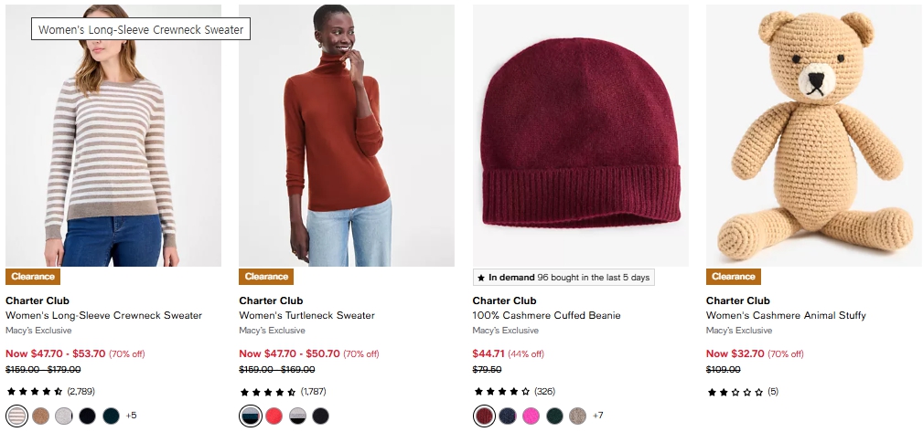Open Women's Turtleneck Sweater title link
The height and width of the screenshot is (432, 923).
click(x=307, y=316)
